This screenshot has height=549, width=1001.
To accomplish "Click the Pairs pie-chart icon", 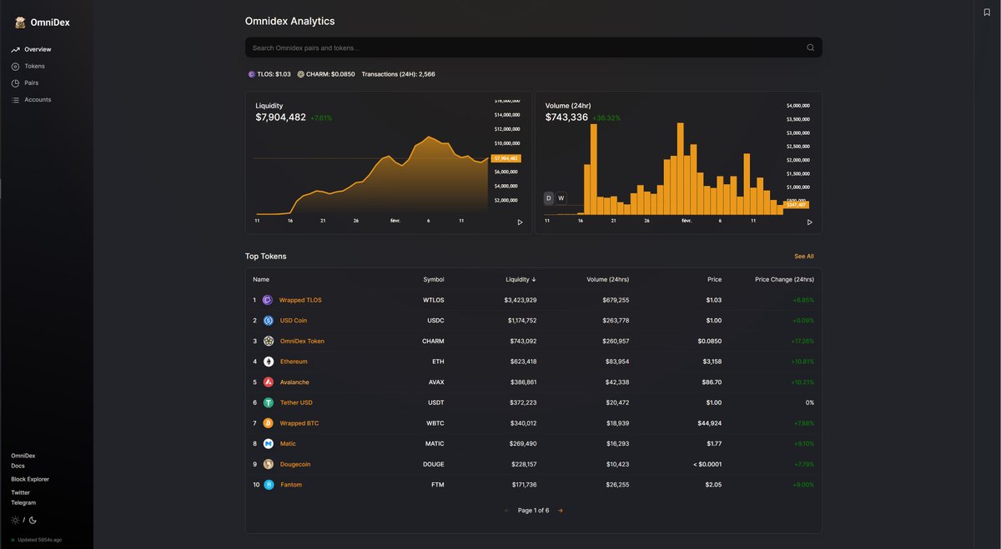I will (15, 83).
